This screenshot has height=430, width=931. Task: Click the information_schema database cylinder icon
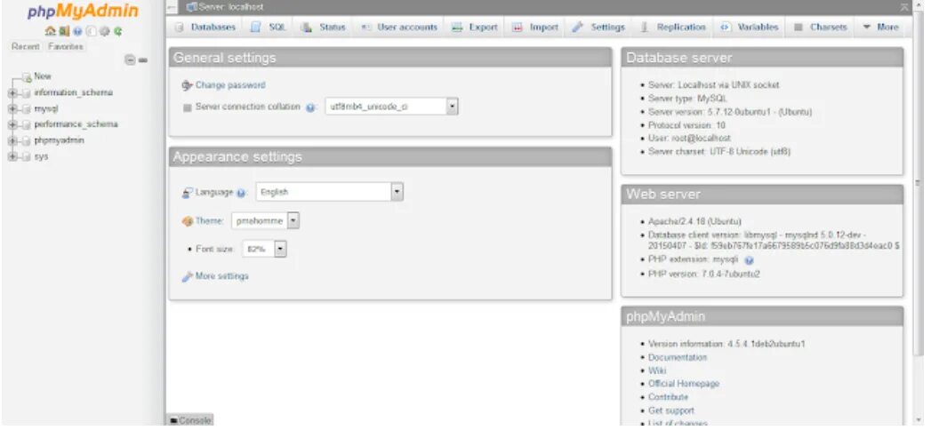pos(26,93)
